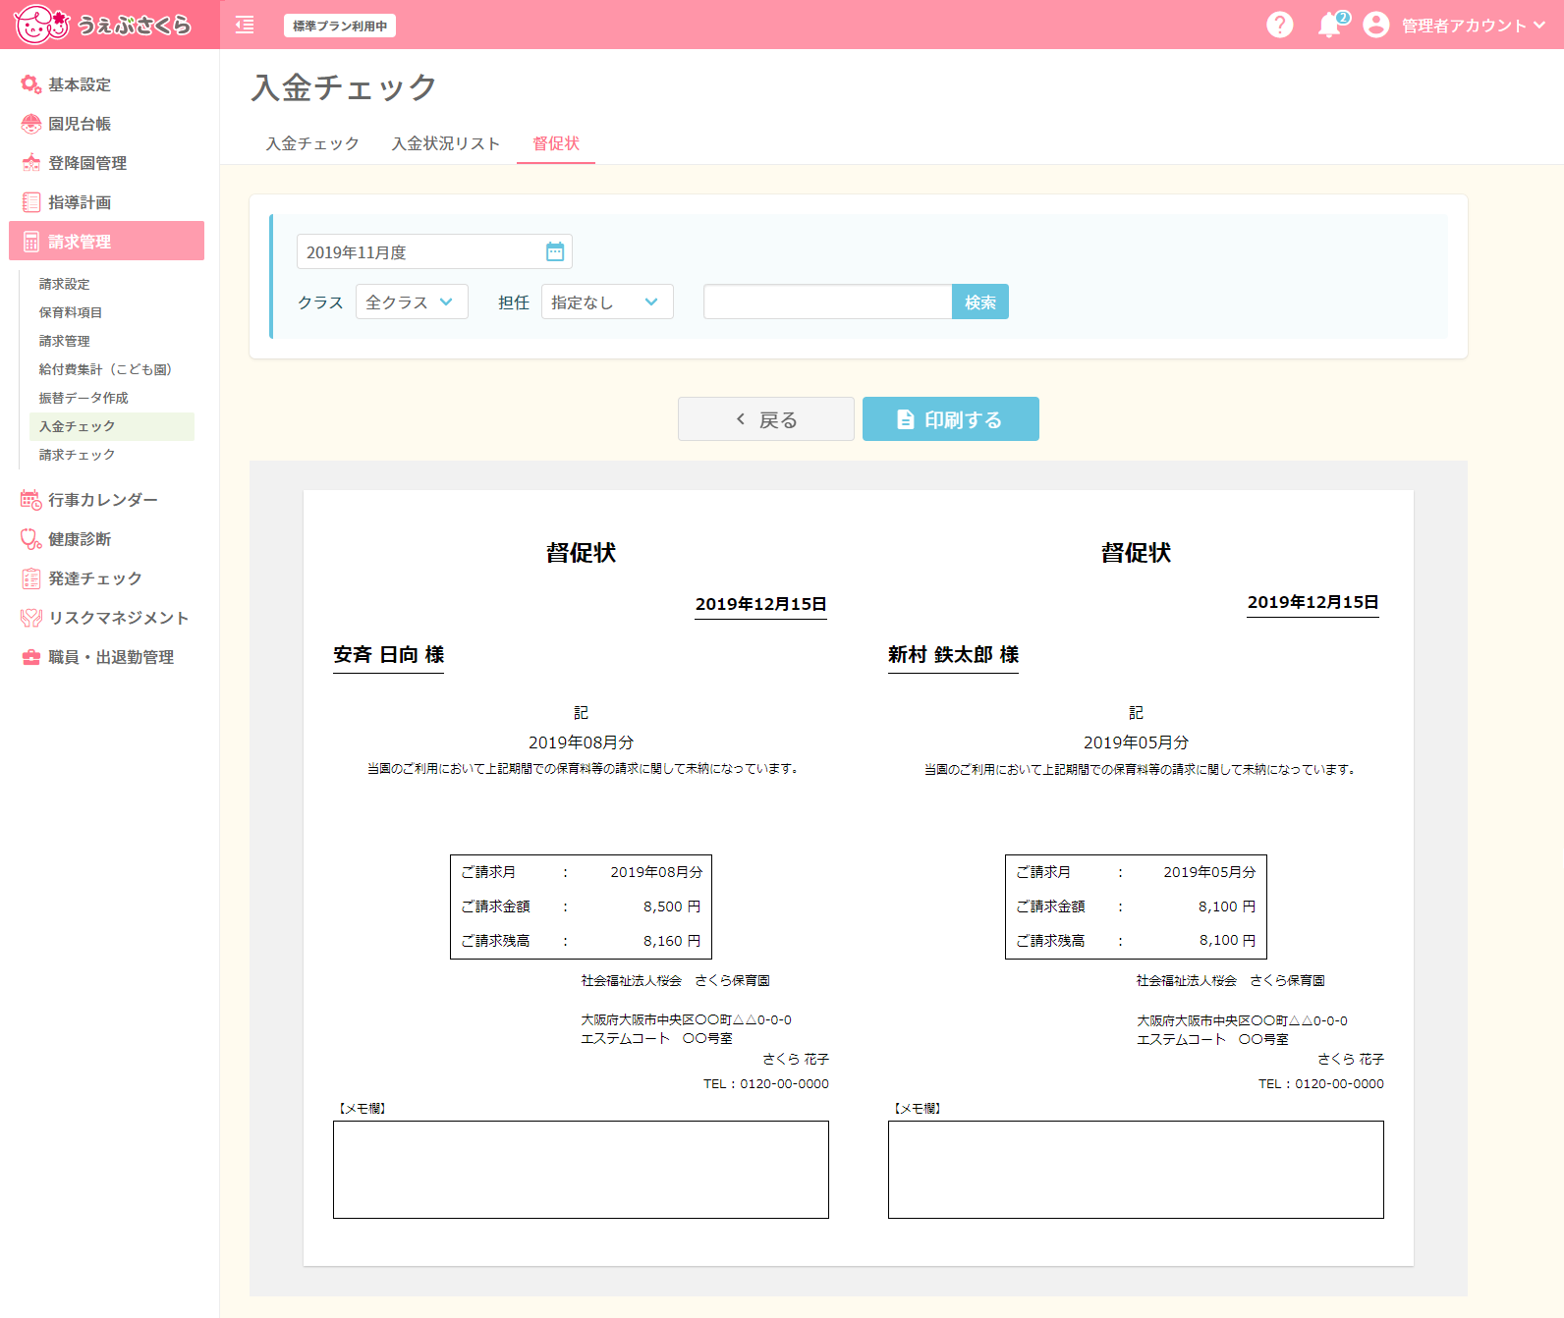
Task: Switch to the 入金チェック tab
Action: click(312, 143)
